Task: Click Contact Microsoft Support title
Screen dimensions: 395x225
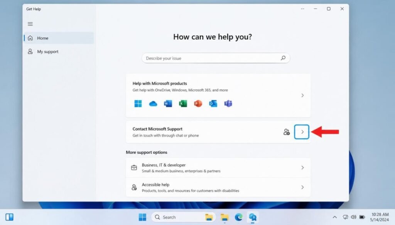Action: coord(157,129)
